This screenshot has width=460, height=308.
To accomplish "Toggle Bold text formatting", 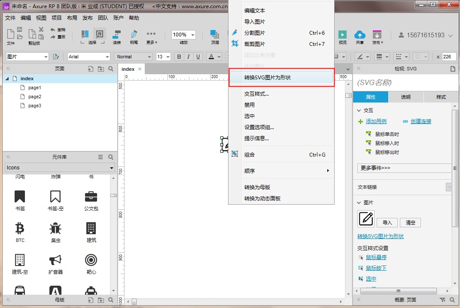I will 179,57.
